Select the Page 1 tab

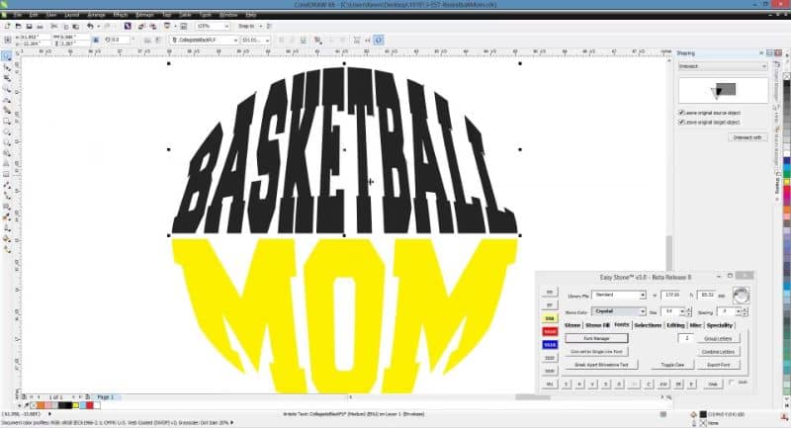[x=106, y=397]
